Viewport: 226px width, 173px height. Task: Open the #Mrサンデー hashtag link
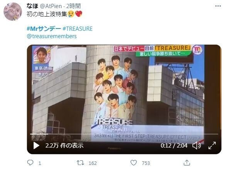(44, 29)
